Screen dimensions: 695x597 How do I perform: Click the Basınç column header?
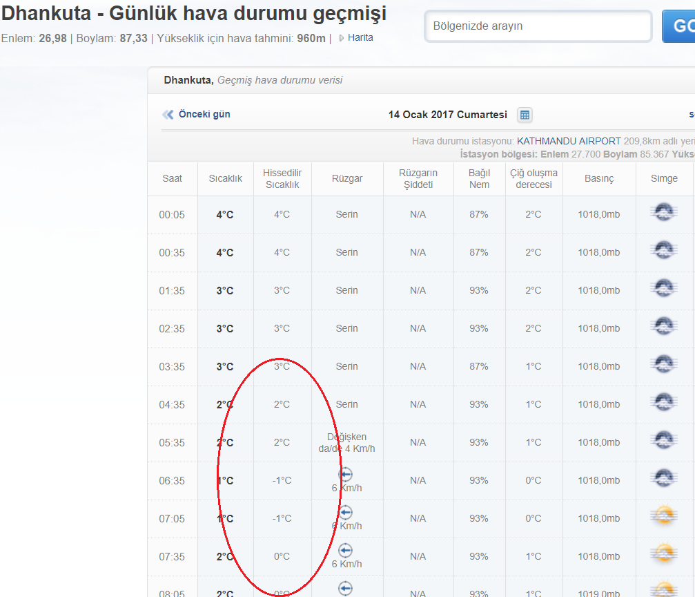coord(599,178)
